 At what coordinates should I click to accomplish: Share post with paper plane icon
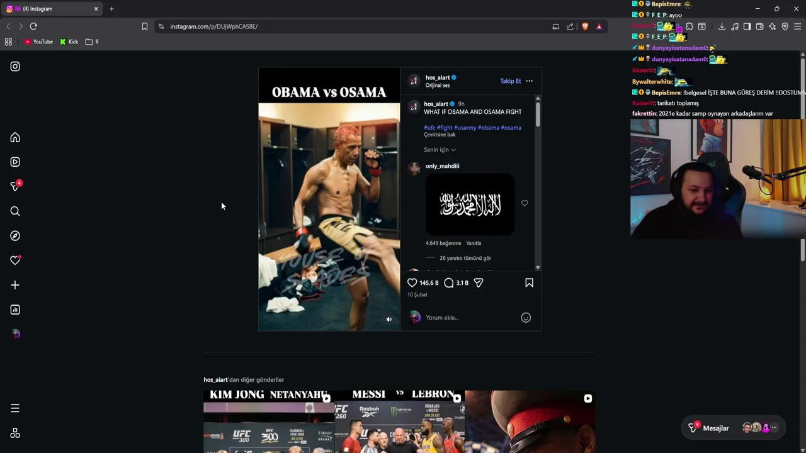tap(479, 283)
